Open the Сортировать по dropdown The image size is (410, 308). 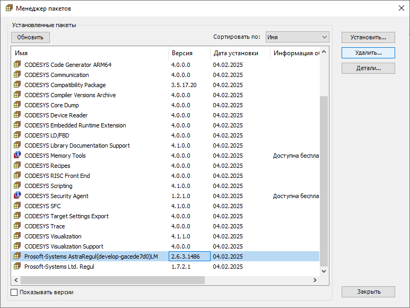(x=297, y=37)
